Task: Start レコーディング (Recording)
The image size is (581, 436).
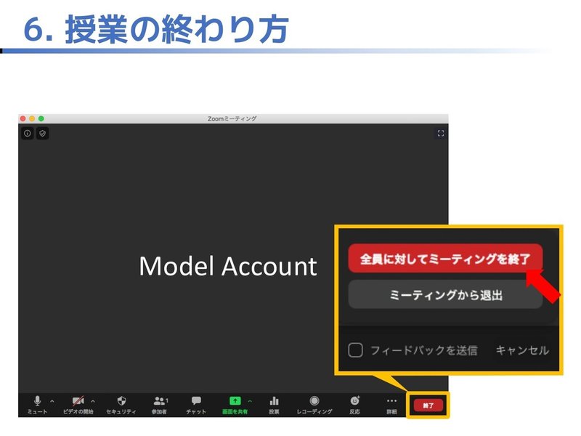Action: (314, 400)
